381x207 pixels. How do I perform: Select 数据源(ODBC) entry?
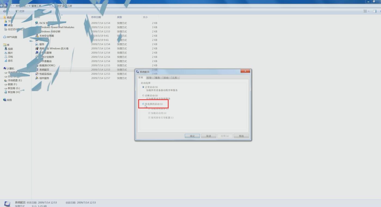(47, 65)
